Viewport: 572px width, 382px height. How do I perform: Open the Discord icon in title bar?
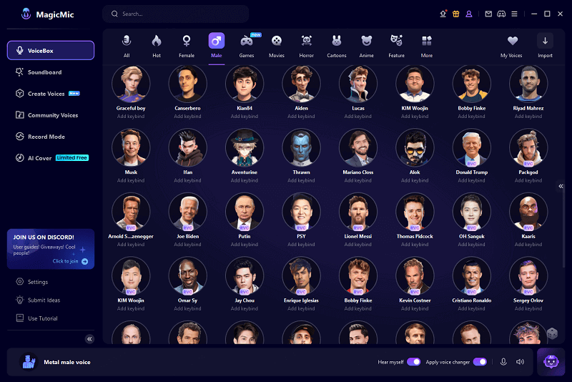click(x=502, y=14)
